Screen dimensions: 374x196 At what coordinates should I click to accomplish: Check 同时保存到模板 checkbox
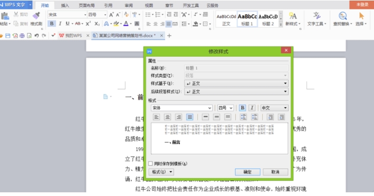tap(150, 163)
